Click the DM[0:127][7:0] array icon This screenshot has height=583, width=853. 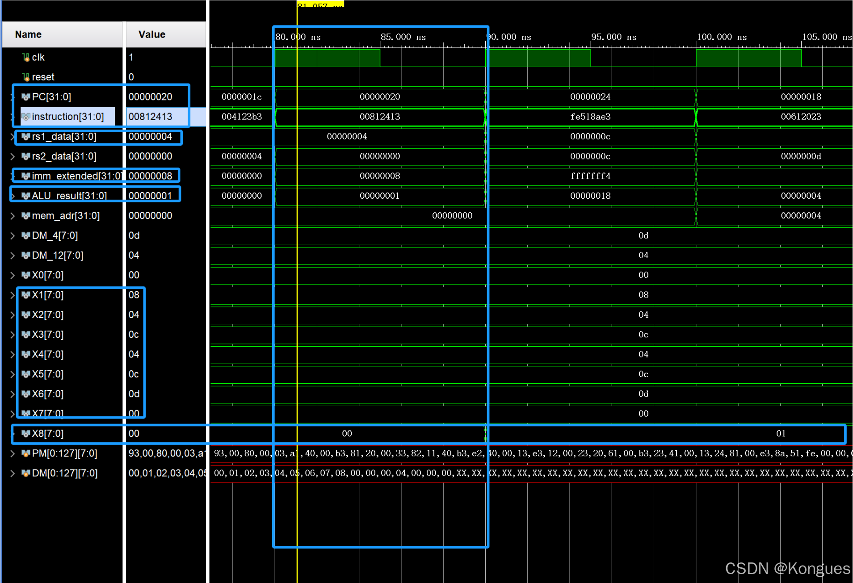[26, 473]
